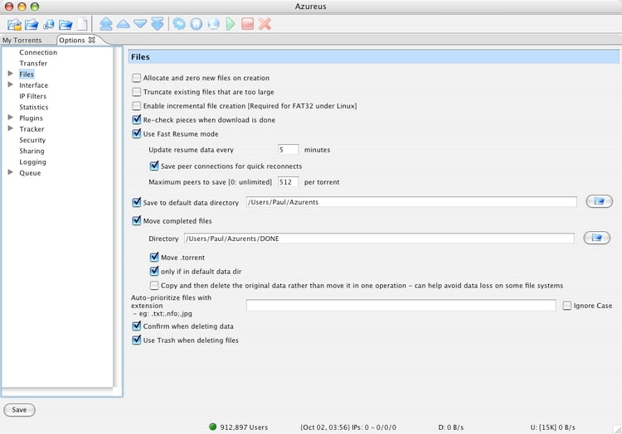Click the Update resume data minutes field
The width and height of the screenshot is (622, 434).
coord(288,150)
